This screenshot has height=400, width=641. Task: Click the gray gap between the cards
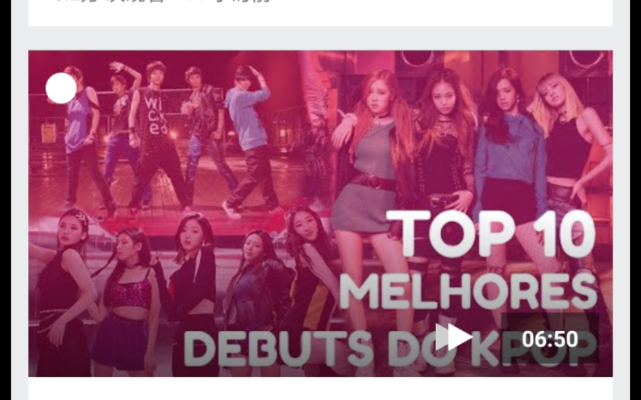click(320, 38)
